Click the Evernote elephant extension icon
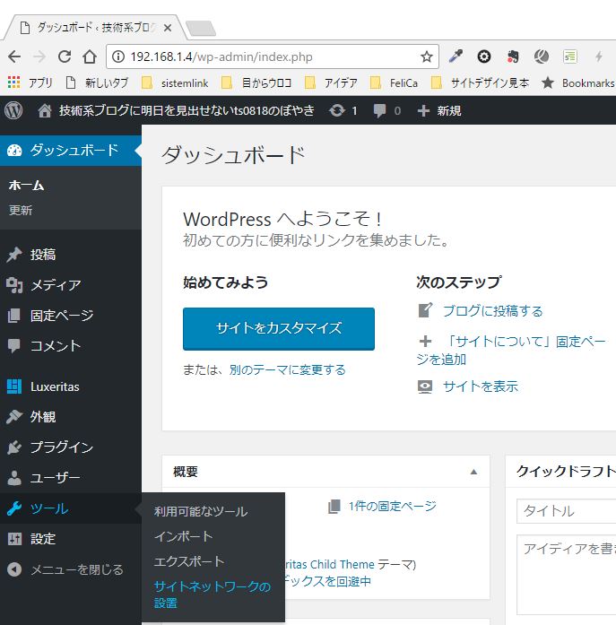 click(513, 56)
